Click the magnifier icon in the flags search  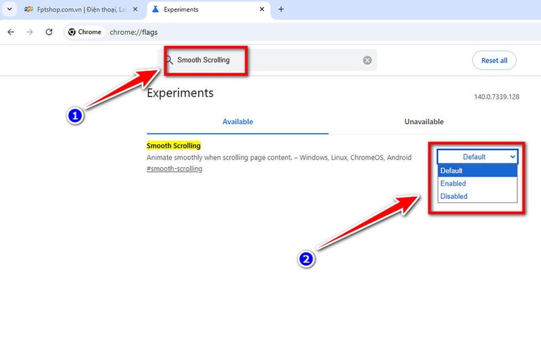[x=169, y=60]
